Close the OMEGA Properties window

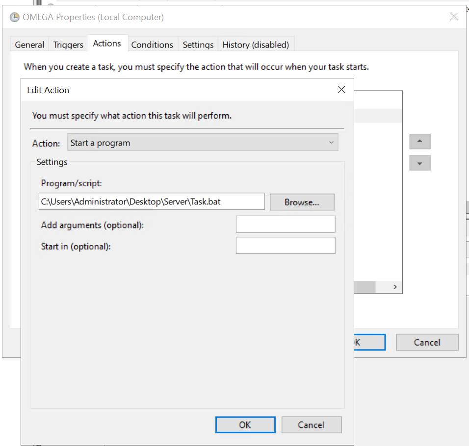[x=454, y=17]
